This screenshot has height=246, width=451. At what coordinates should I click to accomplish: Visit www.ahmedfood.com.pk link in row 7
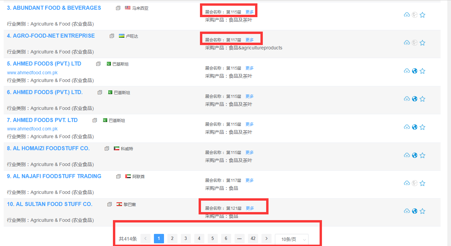pos(32,129)
